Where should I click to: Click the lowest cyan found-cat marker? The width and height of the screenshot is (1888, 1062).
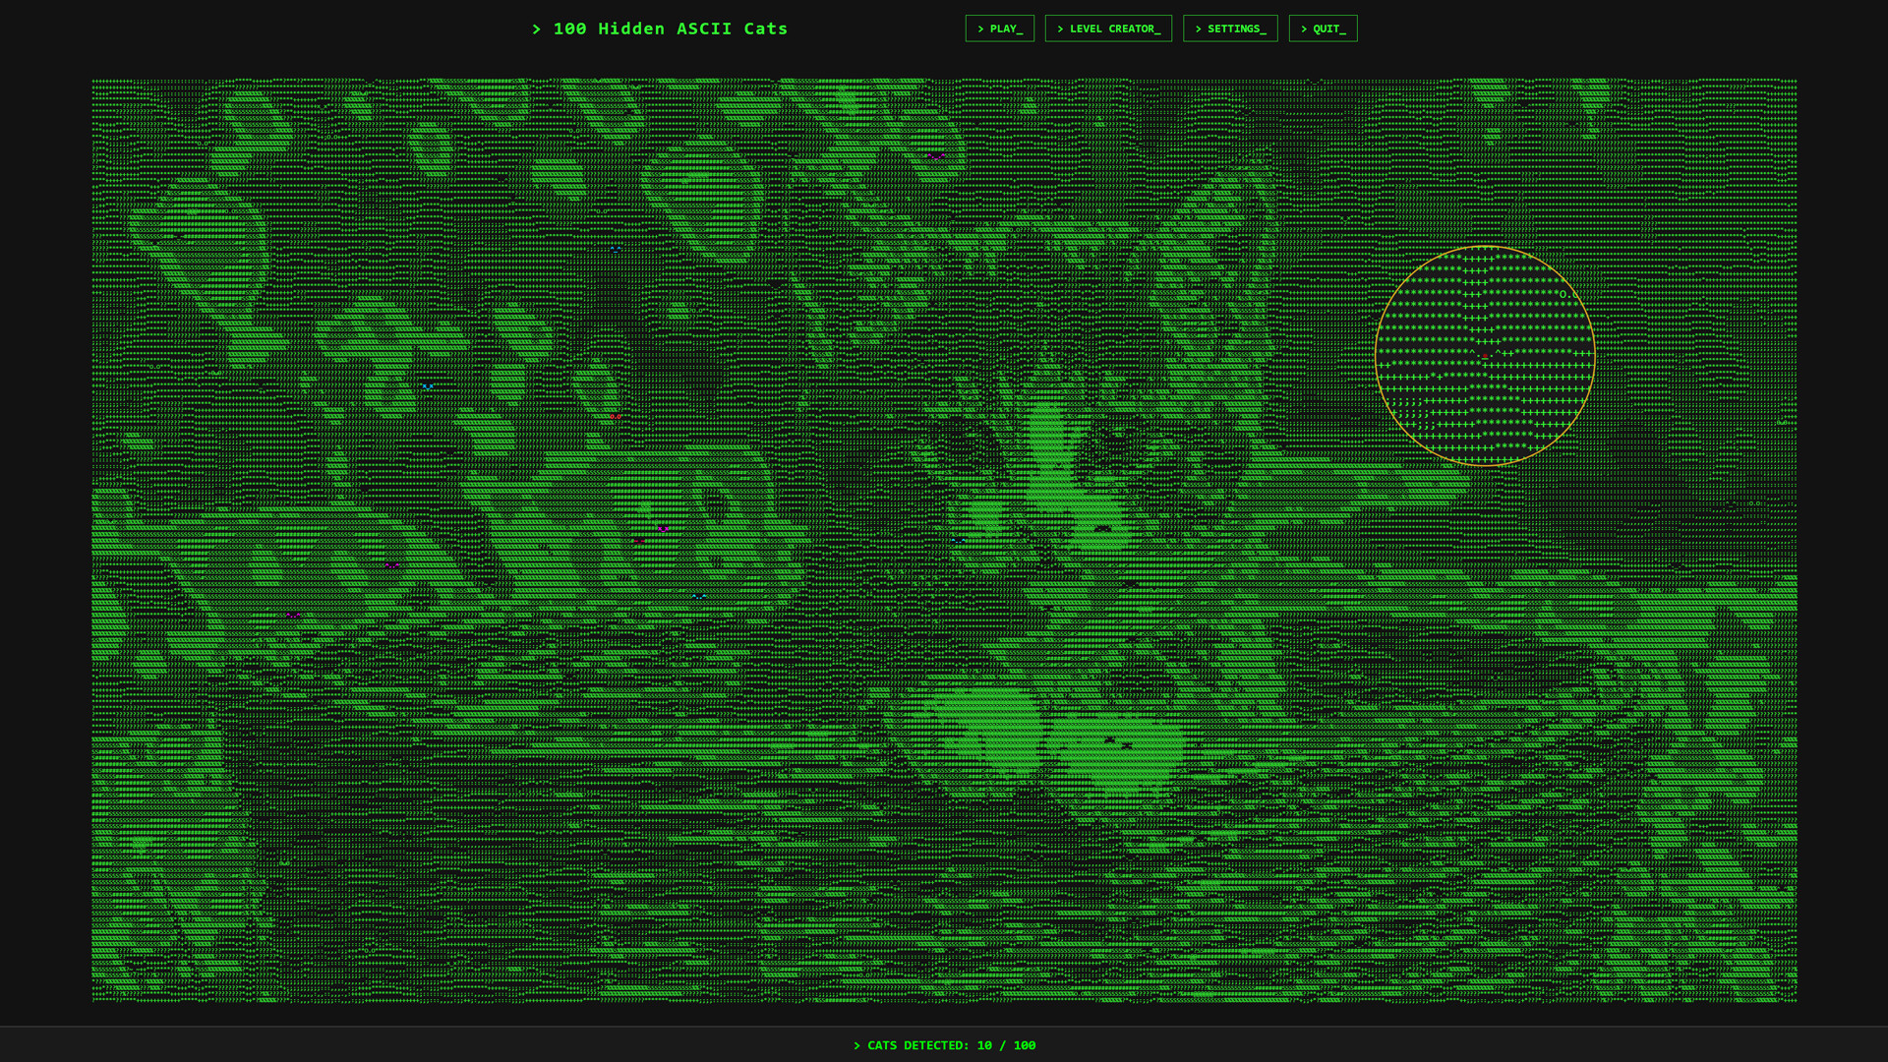(699, 596)
